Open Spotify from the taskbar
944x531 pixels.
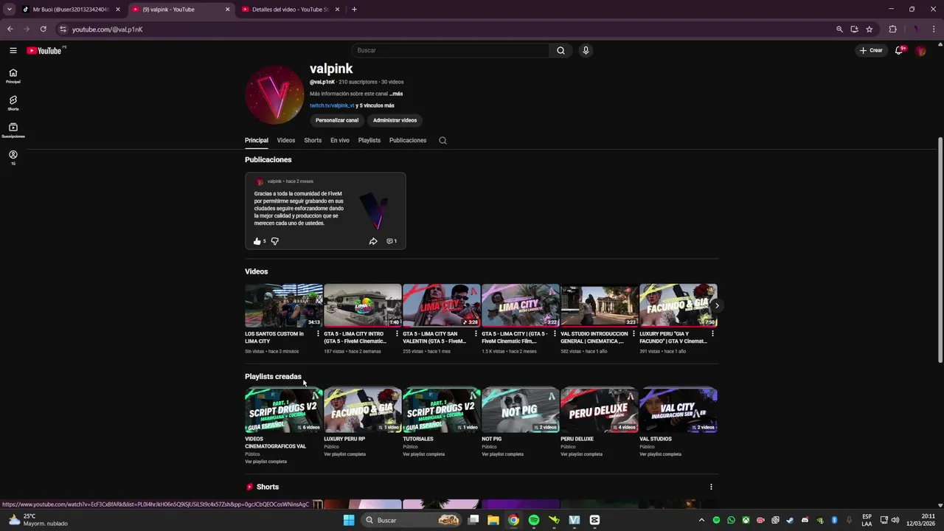(x=534, y=520)
